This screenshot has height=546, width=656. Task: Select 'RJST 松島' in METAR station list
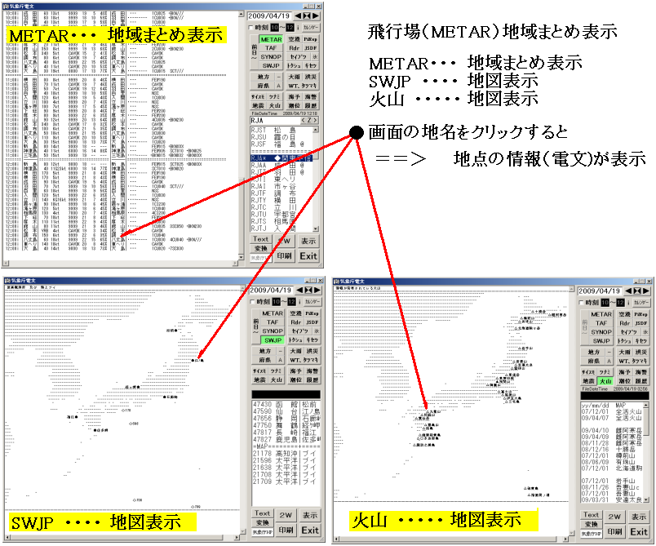click(x=280, y=131)
